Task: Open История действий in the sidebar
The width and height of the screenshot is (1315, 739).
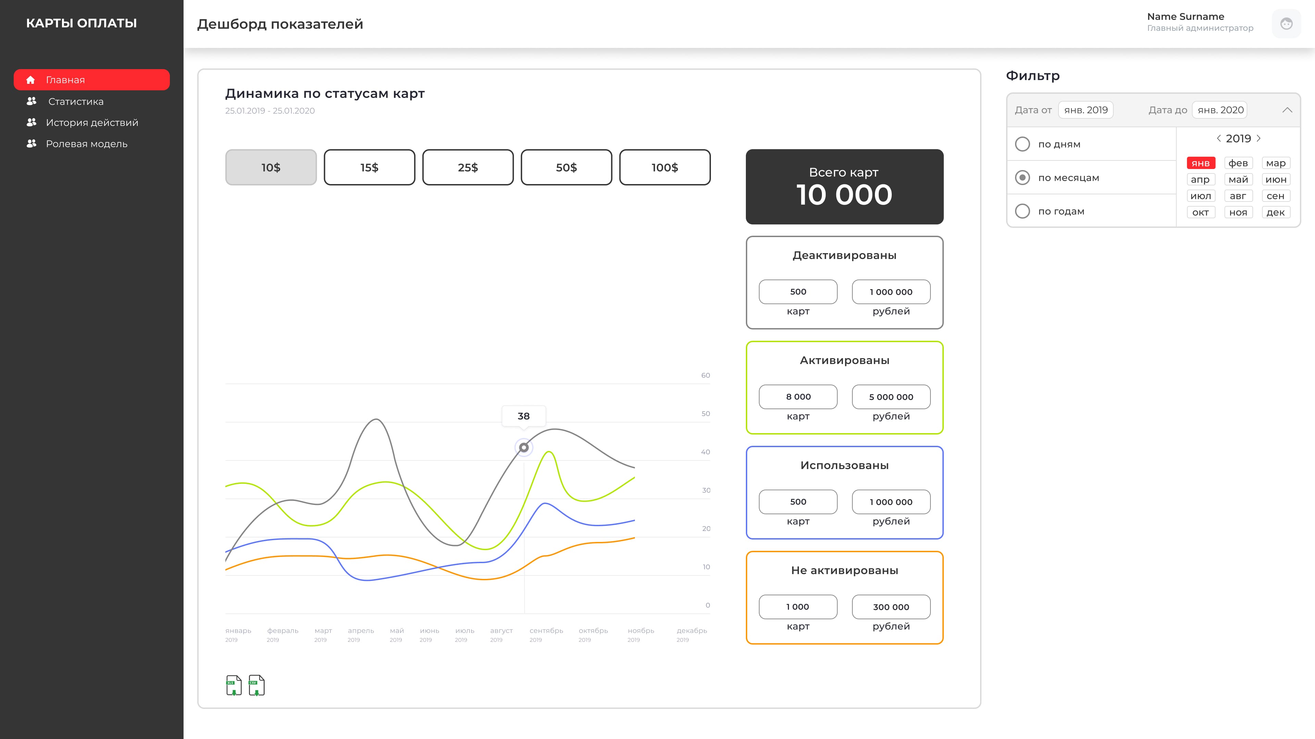Action: (x=92, y=123)
